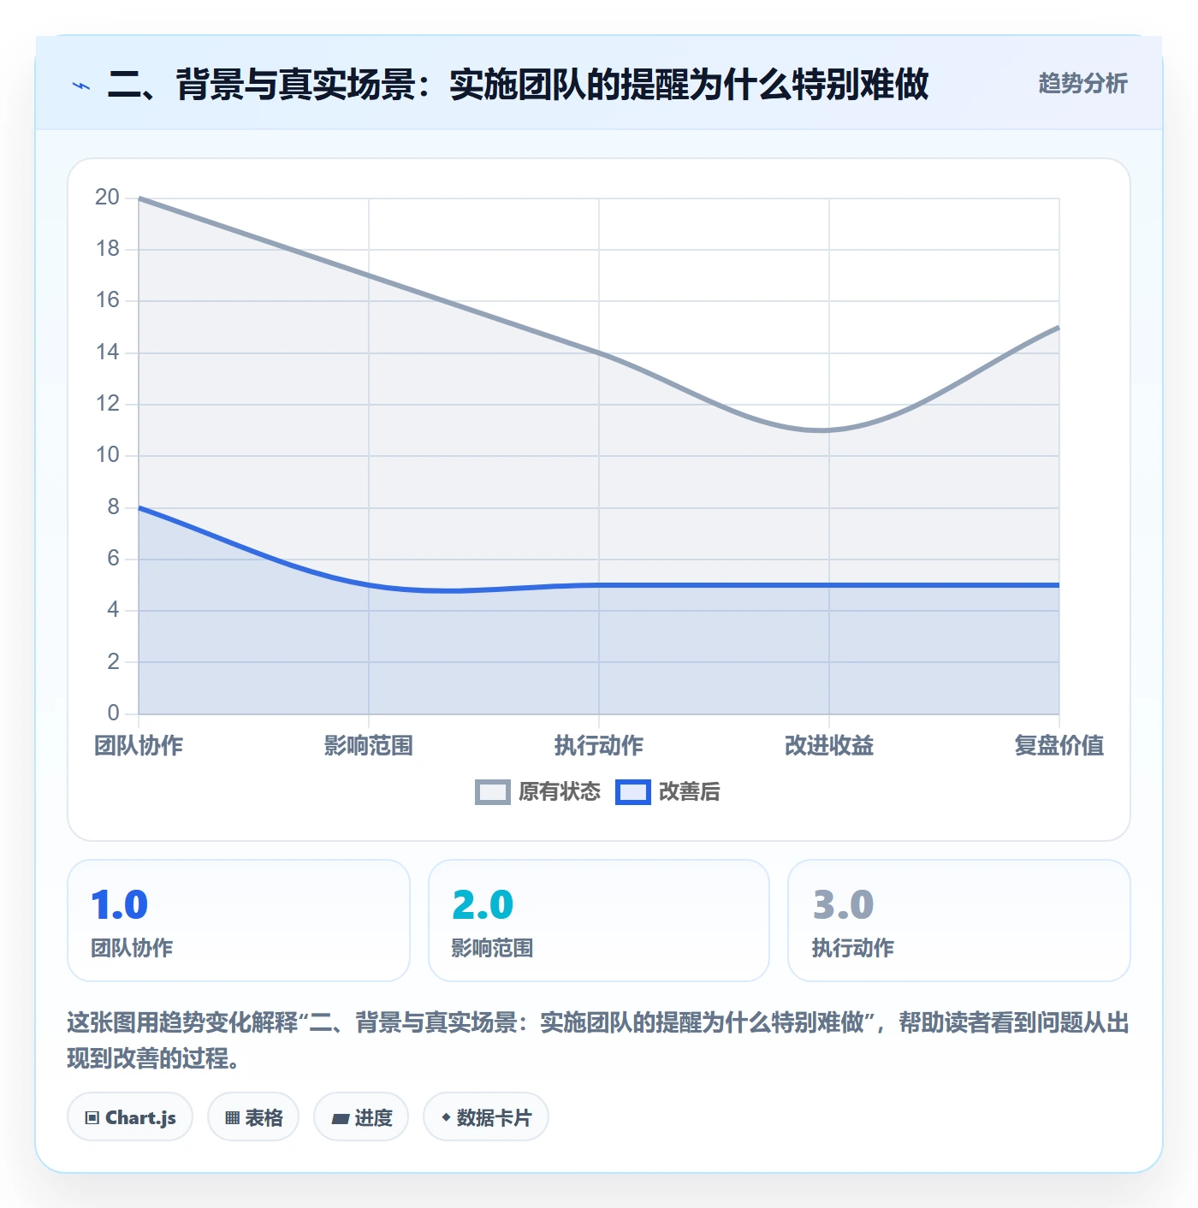
Task: Click the grid icon in 表格 chip
Action: tap(232, 1118)
